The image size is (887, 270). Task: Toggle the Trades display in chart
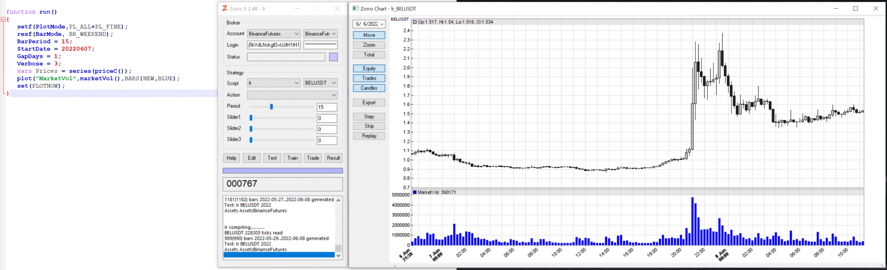click(x=369, y=78)
